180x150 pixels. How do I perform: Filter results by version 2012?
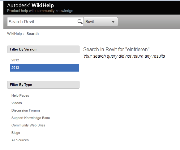(x=15, y=60)
